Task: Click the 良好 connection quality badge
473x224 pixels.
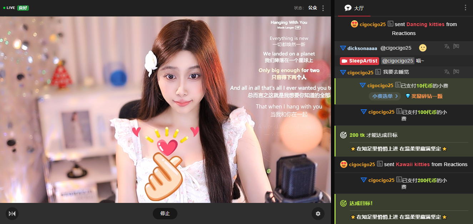Action: pos(23,8)
